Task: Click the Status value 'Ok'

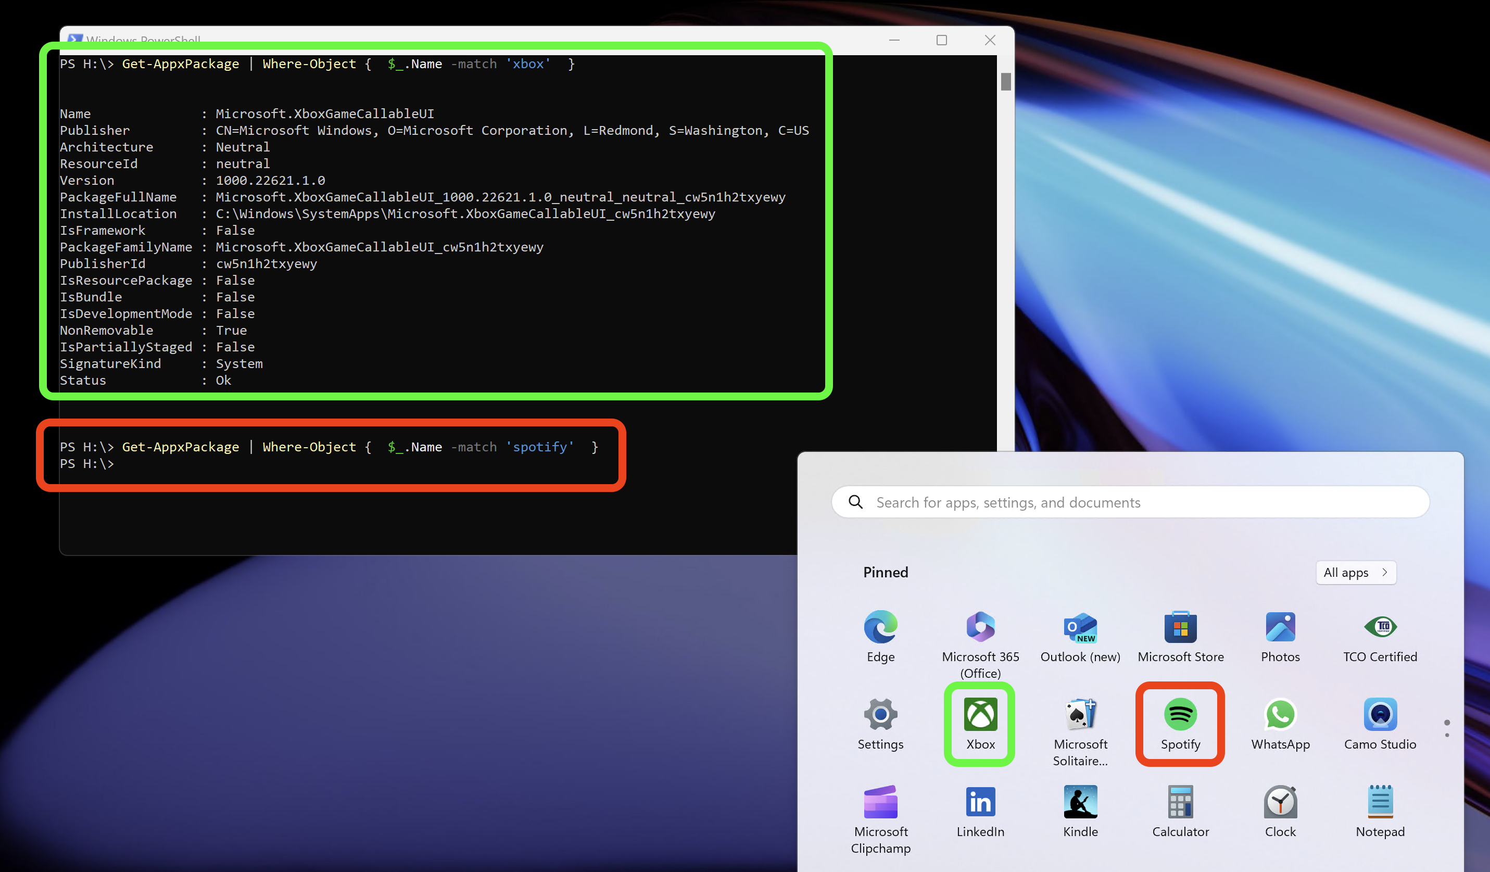Action: [223, 380]
